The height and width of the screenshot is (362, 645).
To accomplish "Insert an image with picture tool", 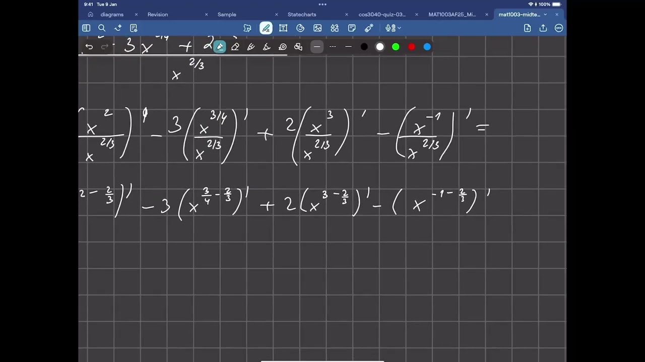I will 317,28.
